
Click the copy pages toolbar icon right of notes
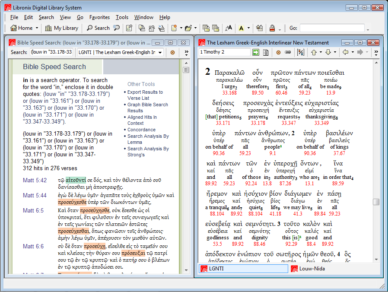[x=142, y=28]
